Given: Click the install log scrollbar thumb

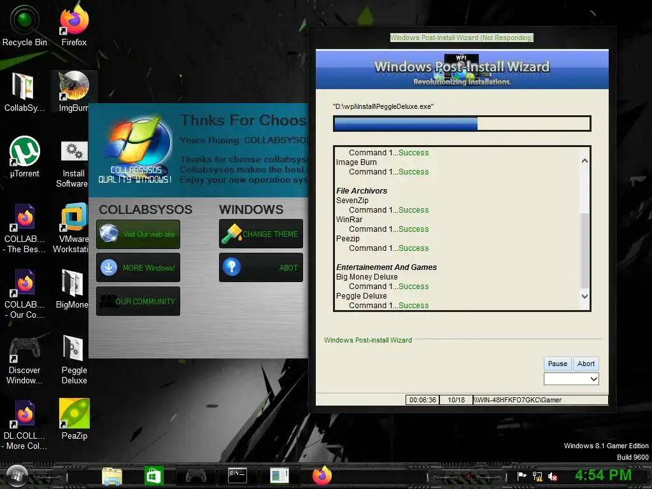Looking at the screenshot, I should [585, 251].
